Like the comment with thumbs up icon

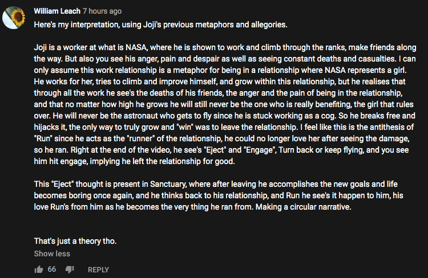pos(39,269)
